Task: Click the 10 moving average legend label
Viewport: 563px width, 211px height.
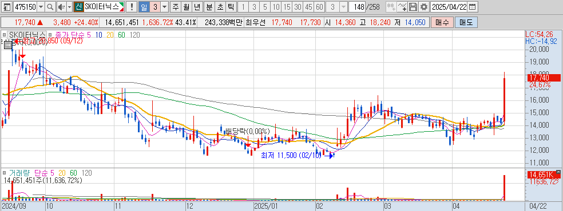Action: tap(99, 35)
